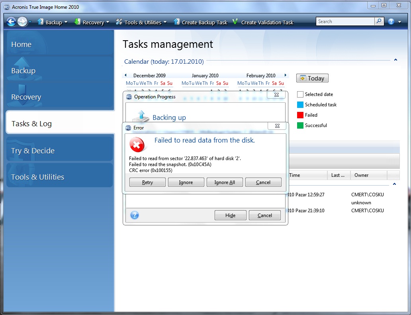
Task: Sort tasks by the Owner column
Action: click(369, 175)
